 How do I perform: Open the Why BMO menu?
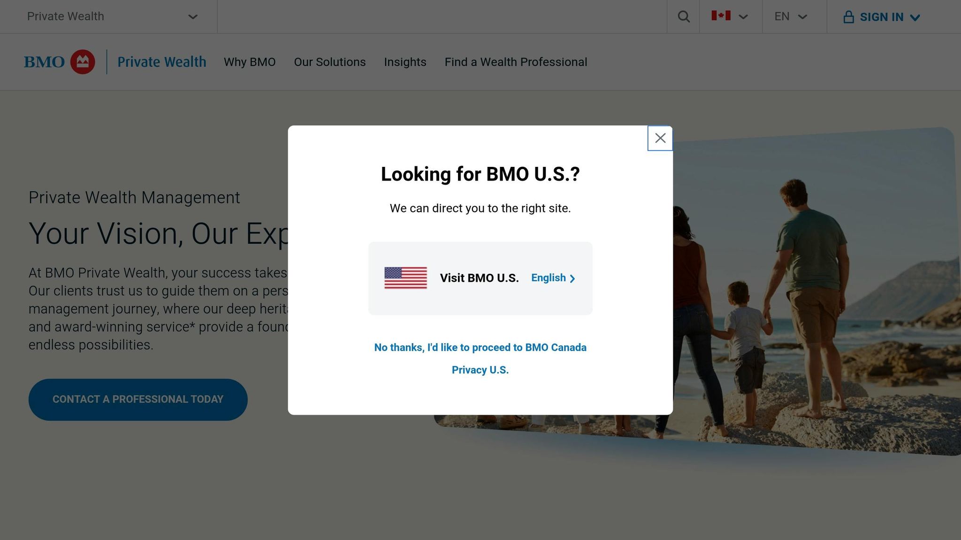[250, 62]
